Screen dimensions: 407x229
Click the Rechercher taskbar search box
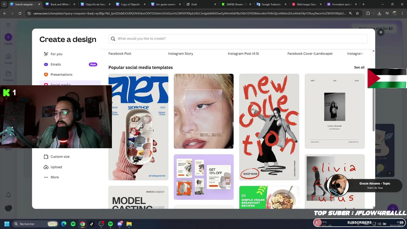[x=36, y=224]
